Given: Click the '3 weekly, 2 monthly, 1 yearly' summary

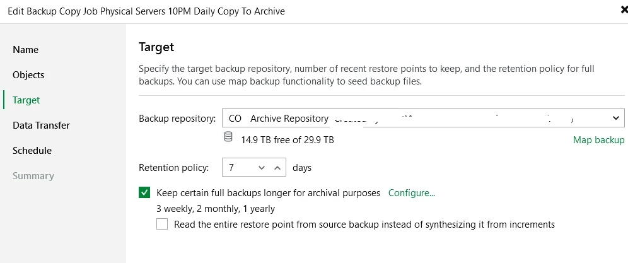Looking at the screenshot, I should 216,209.
